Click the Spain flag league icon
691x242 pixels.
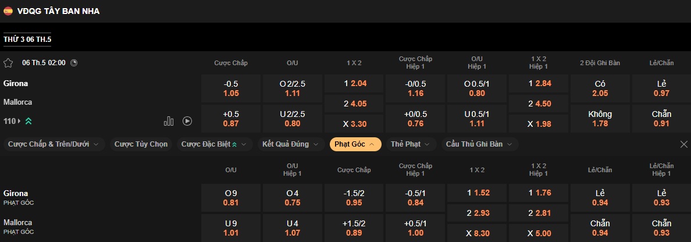[8, 10]
